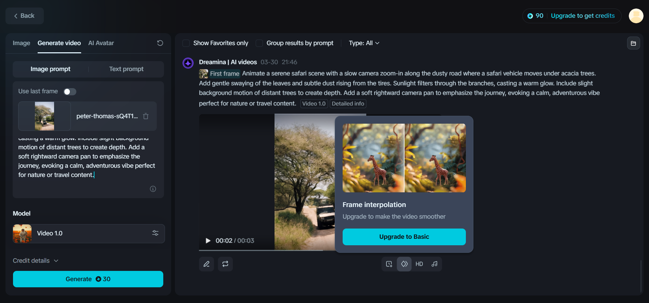Delete the uploaded peter-thomas image

coord(146,116)
